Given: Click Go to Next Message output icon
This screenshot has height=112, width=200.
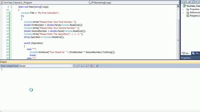Looking at the screenshot, I should pyautogui.click(x=86, y=66).
